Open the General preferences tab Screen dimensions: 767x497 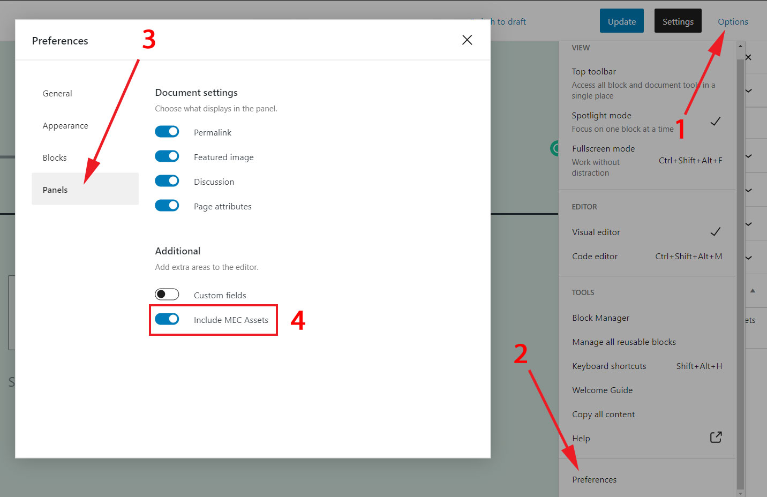point(57,94)
